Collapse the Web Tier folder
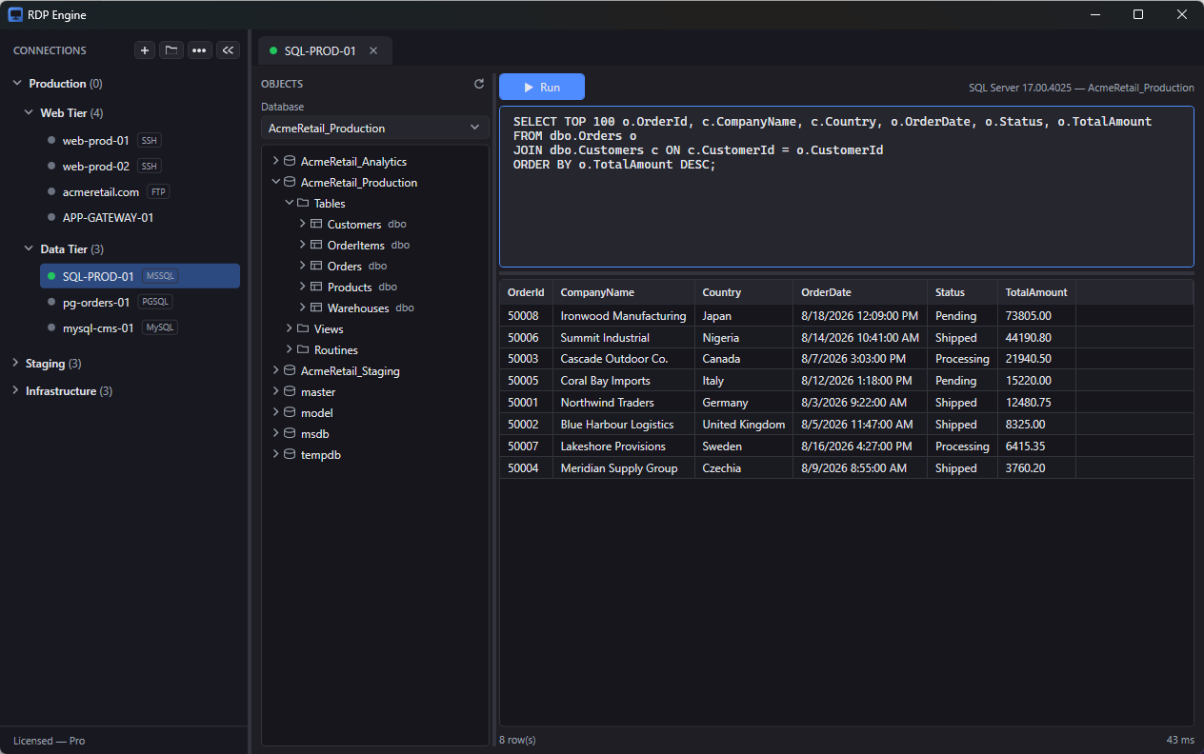Image resolution: width=1204 pixels, height=754 pixels. (29, 112)
